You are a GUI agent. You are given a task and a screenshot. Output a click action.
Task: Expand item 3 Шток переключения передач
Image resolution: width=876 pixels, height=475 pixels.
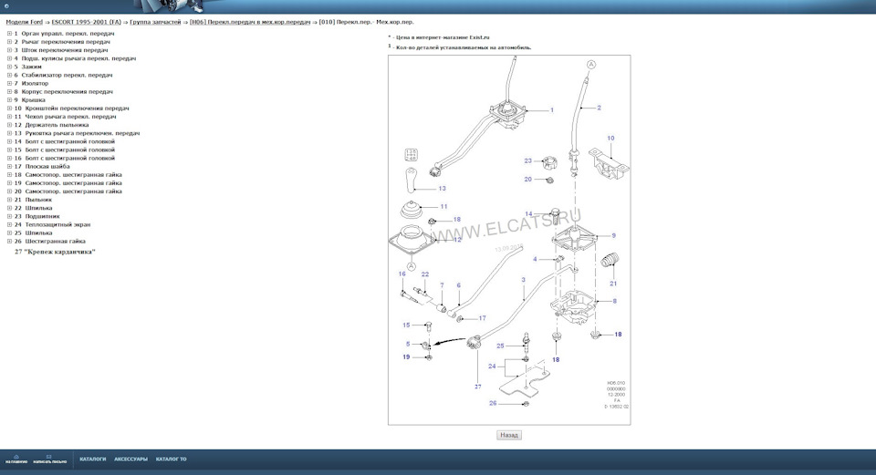(x=9, y=50)
